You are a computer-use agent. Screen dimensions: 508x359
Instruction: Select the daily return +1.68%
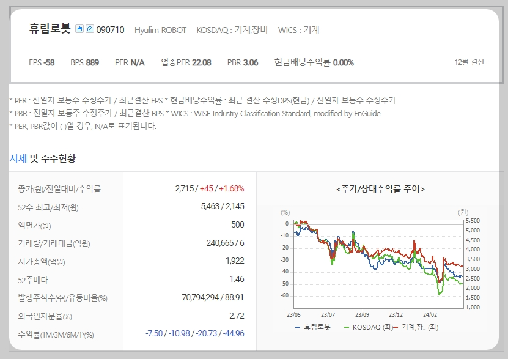pos(232,188)
